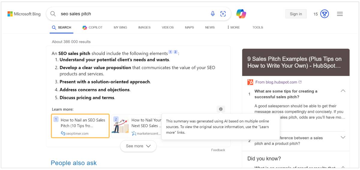Open the Copilot tab
The image size is (360, 170).
click(x=92, y=27)
